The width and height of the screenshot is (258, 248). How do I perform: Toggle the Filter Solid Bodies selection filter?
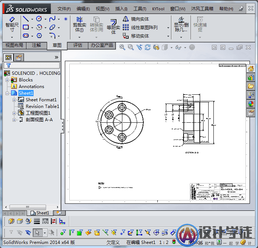97,233
